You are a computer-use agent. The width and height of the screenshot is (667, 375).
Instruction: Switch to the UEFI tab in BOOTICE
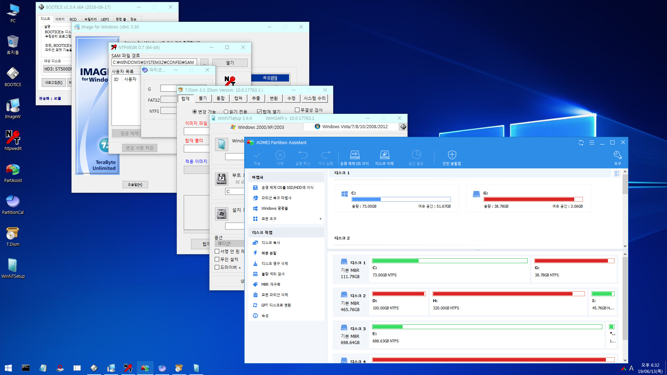[x=105, y=19]
